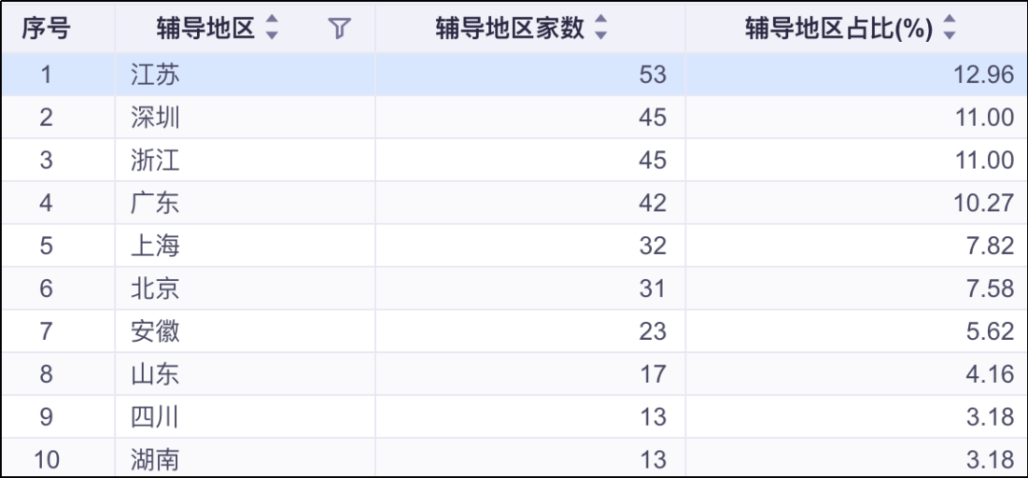Select the 湖南 region cell

[155, 460]
